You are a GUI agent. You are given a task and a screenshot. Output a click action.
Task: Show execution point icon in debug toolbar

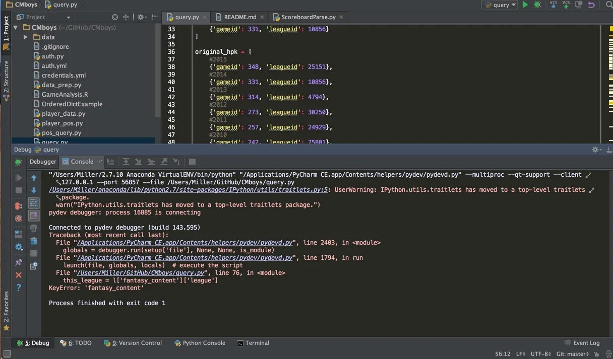click(111, 162)
